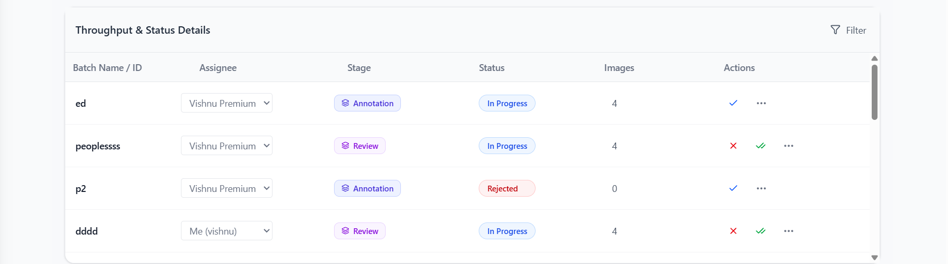This screenshot has height=264, width=948.
Task: Click the Rejected status badge for p2
Action: tap(507, 188)
